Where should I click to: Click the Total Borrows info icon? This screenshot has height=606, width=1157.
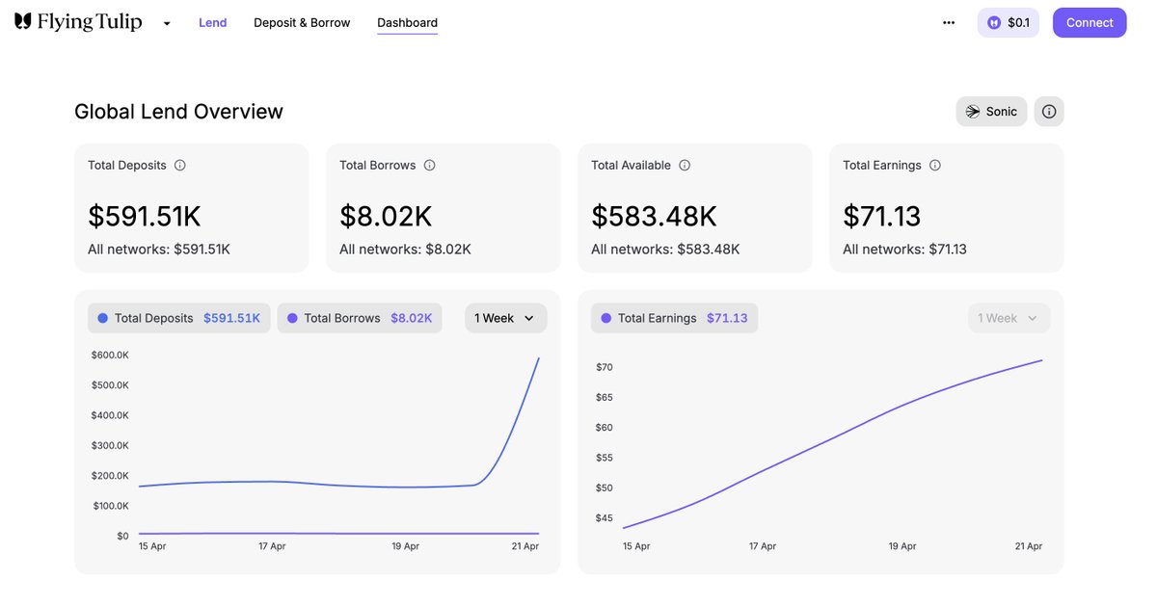pyautogui.click(x=430, y=166)
